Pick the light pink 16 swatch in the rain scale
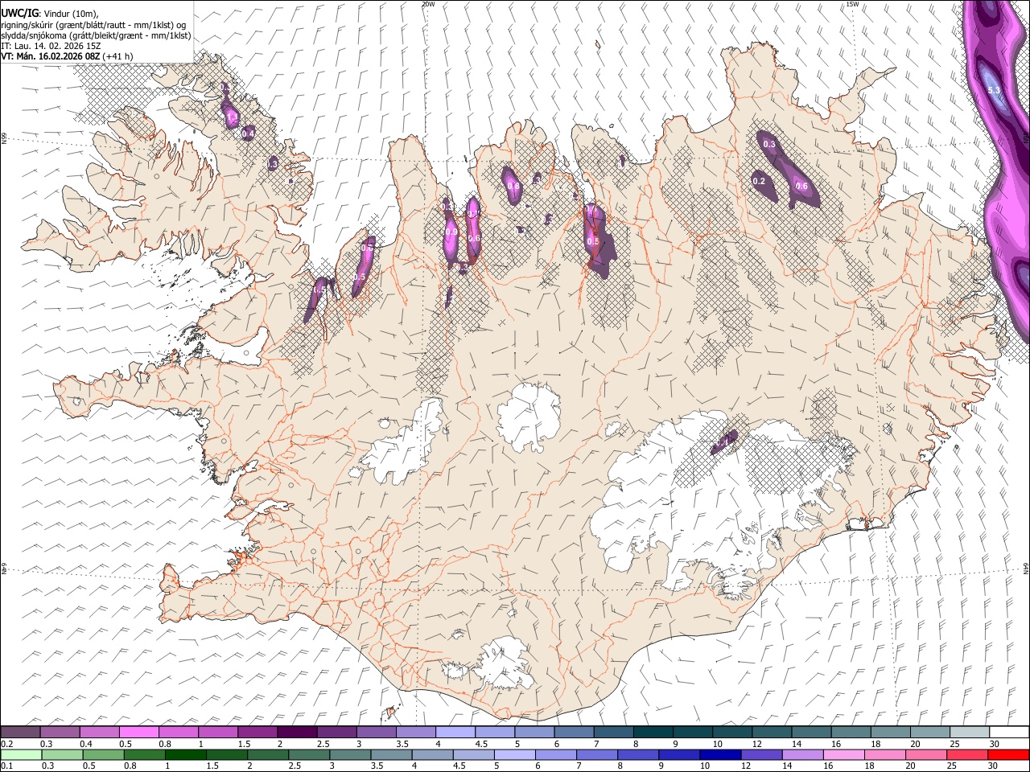This screenshot has width=1030, height=772. [x=844, y=754]
